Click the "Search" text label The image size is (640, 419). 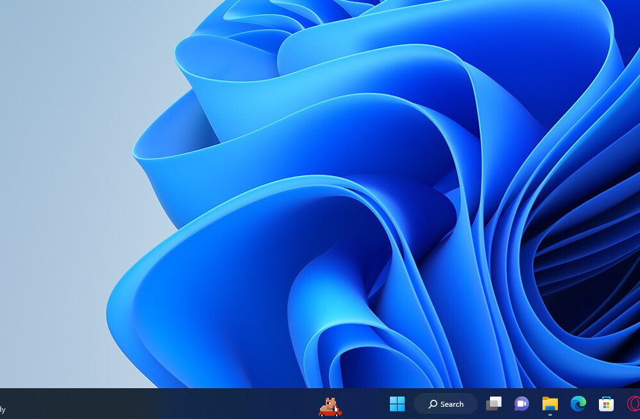(x=451, y=404)
